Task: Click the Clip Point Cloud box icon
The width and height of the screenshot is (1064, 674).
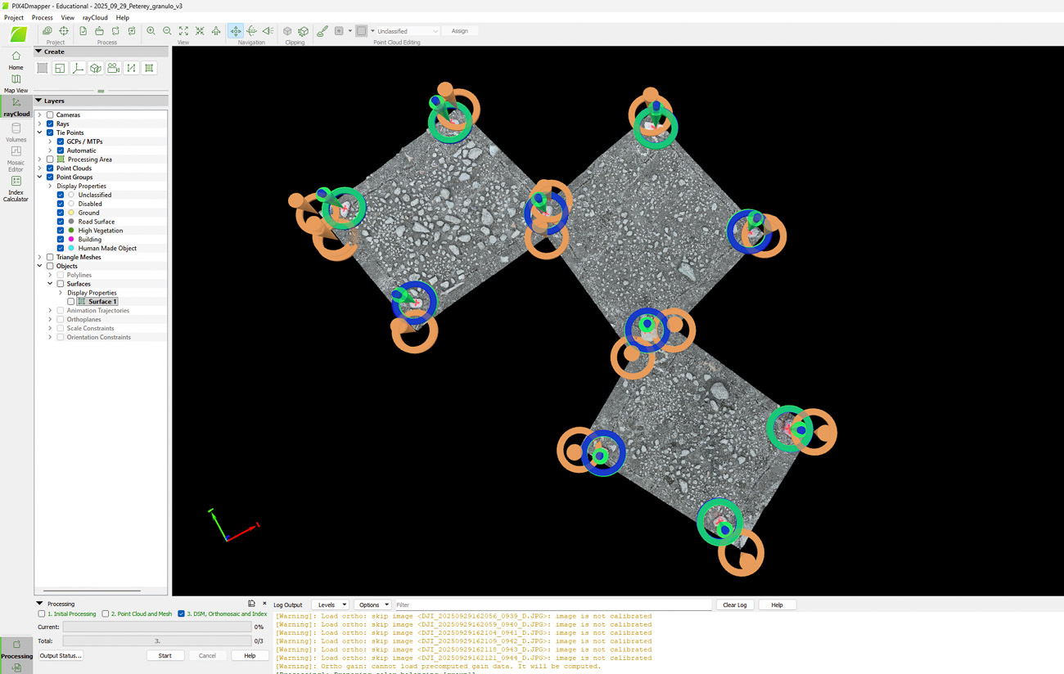Action: pos(287,31)
